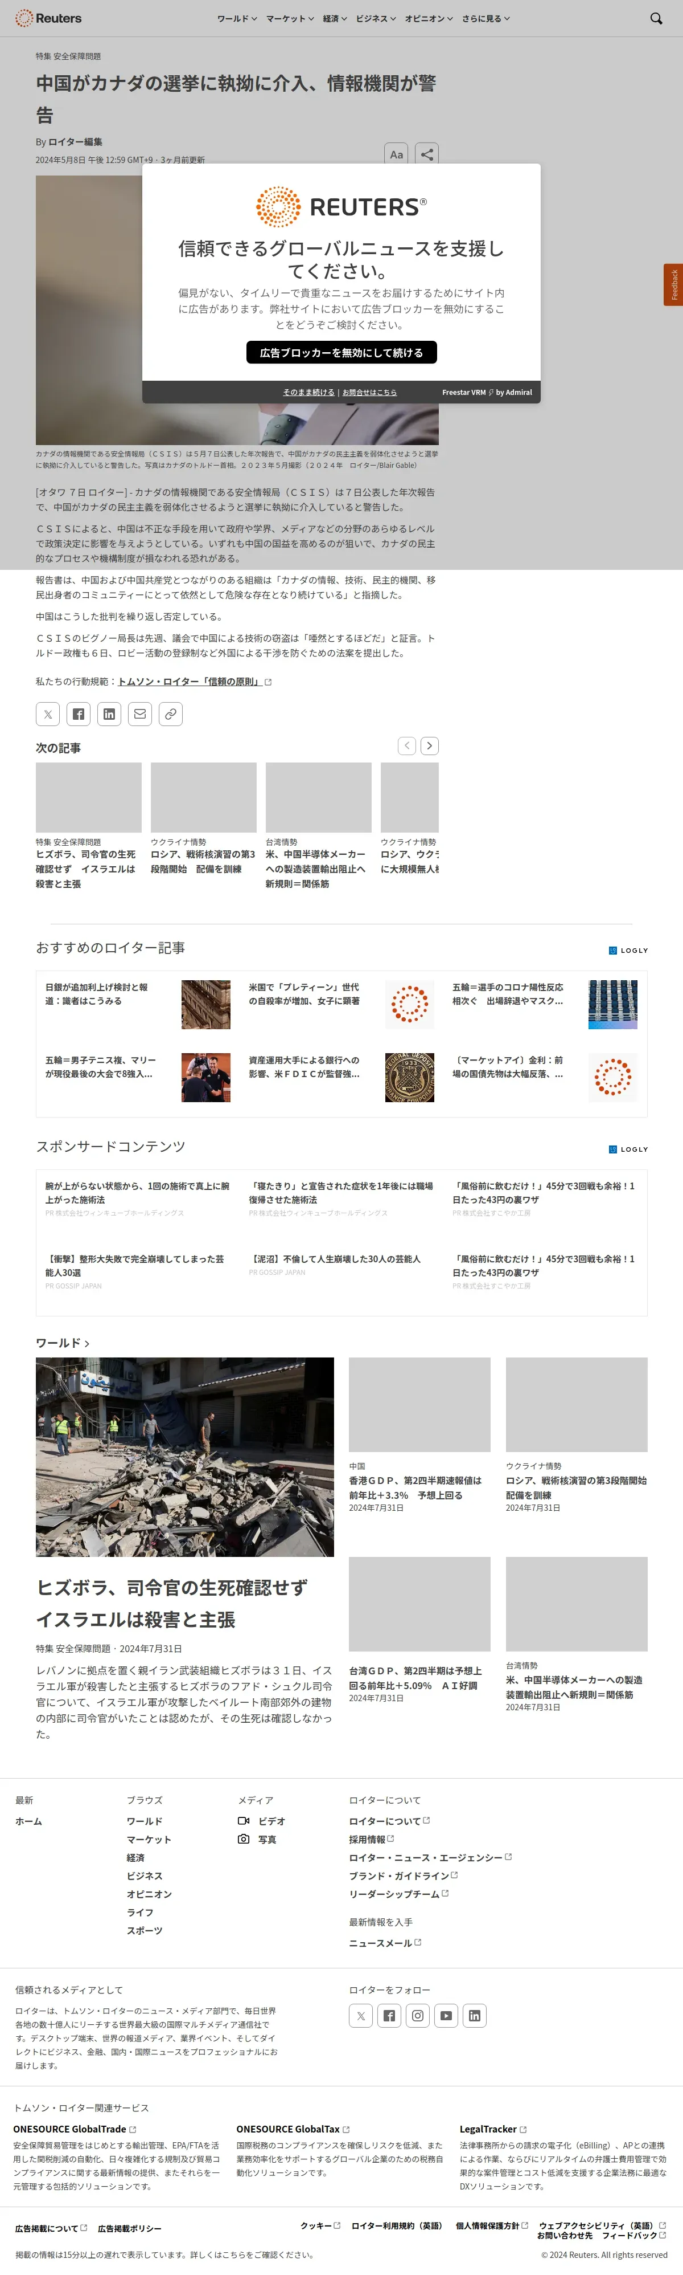Click the Feedback side tab
The image size is (683, 2275).
point(673,284)
